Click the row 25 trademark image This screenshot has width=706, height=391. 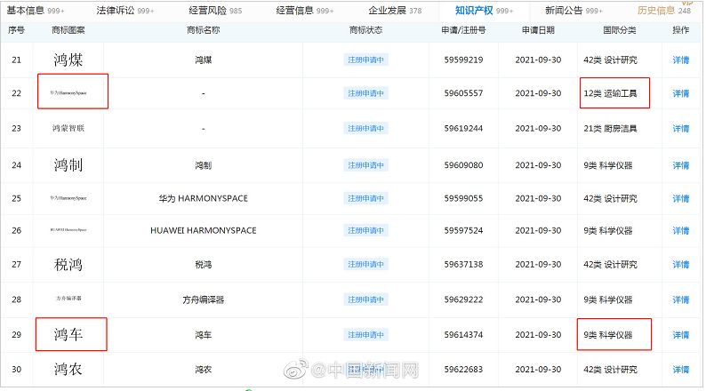[68, 198]
